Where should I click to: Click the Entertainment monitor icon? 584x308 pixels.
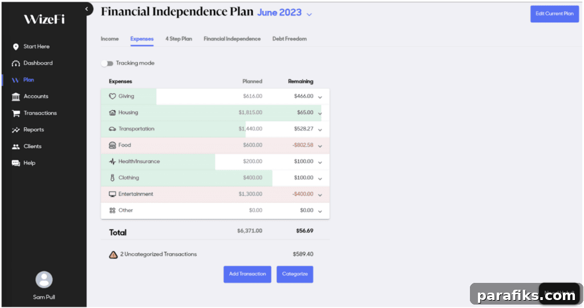click(x=112, y=194)
